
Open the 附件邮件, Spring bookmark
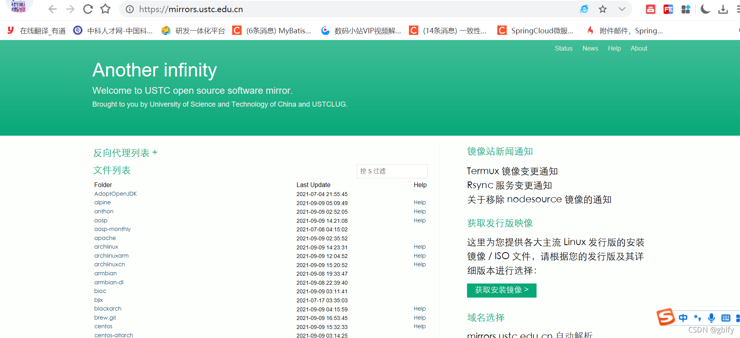coord(625,31)
